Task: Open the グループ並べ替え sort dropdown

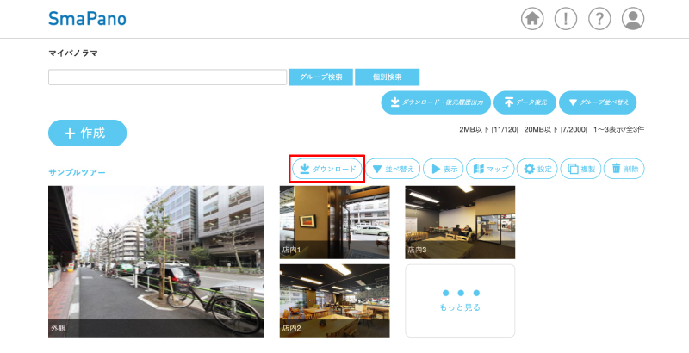Action: click(x=597, y=102)
